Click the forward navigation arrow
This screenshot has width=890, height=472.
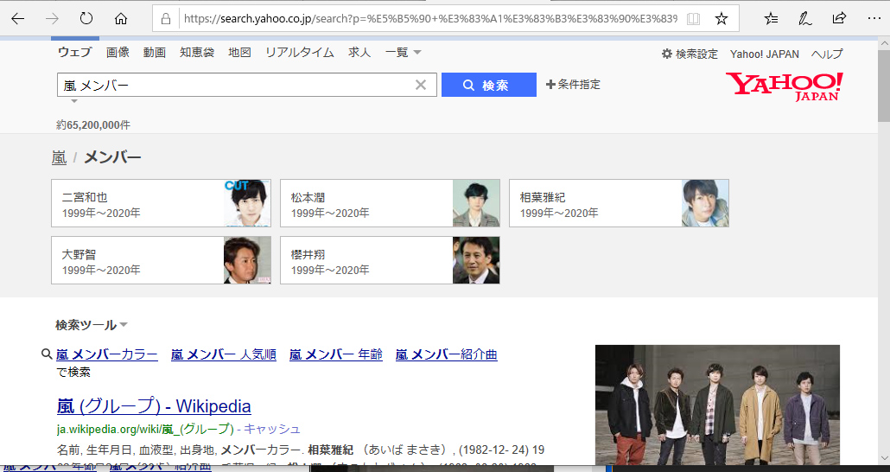pos(52,19)
